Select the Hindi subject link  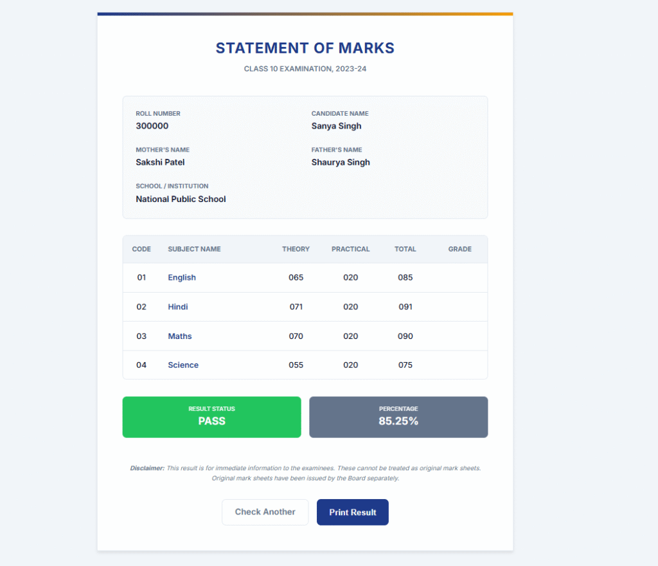[178, 307]
